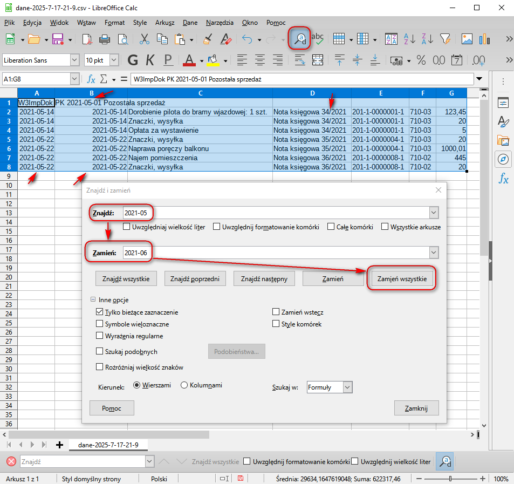Enable Symbole wieloznaczne checkbox

tap(99, 324)
